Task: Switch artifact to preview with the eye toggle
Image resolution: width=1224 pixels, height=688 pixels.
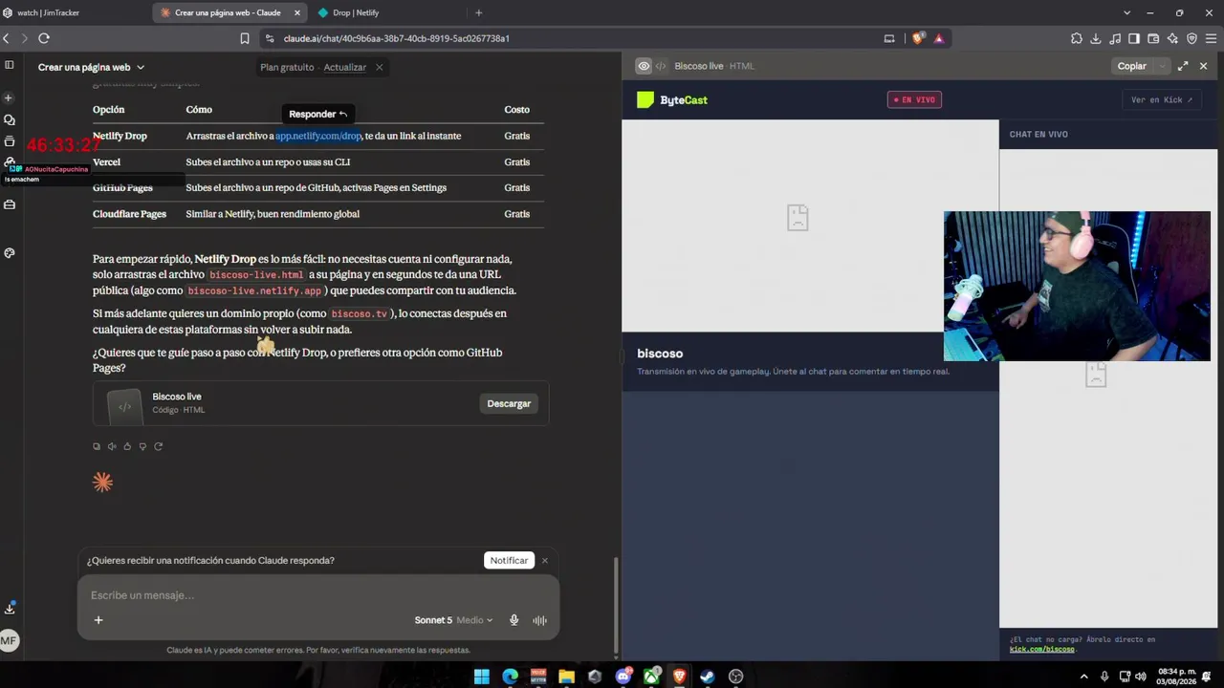Action: pyautogui.click(x=644, y=66)
